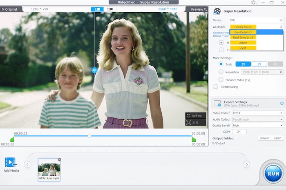Click the timeline playhead knob
Screen dimensions: 286x190
pyautogui.click(x=89, y=136)
